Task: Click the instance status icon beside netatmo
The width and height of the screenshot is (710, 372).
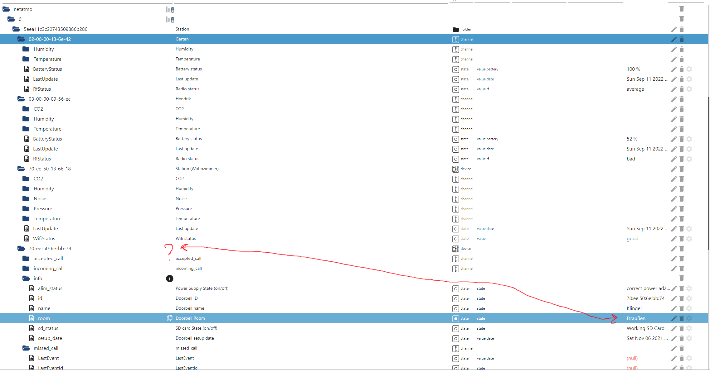Action: tap(170, 10)
